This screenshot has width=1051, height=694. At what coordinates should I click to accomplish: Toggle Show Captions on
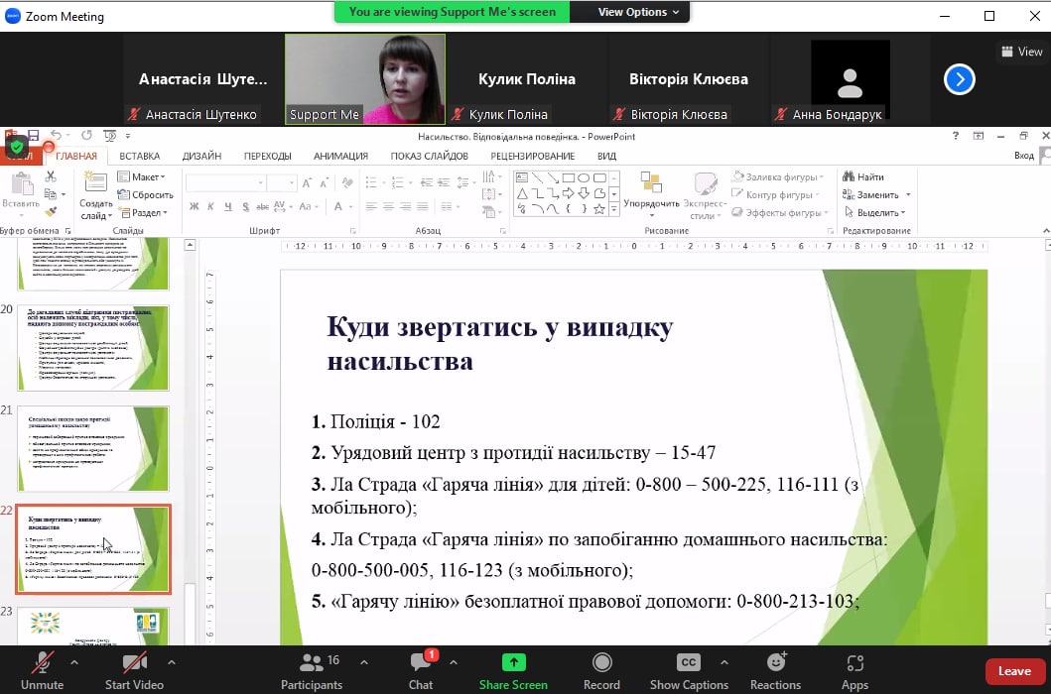click(x=689, y=663)
